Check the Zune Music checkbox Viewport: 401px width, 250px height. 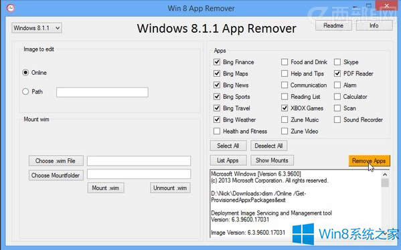(285, 120)
